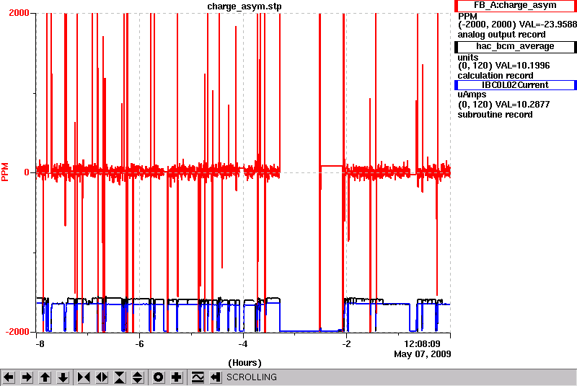Pan the graph right with the right arrow

point(27,377)
